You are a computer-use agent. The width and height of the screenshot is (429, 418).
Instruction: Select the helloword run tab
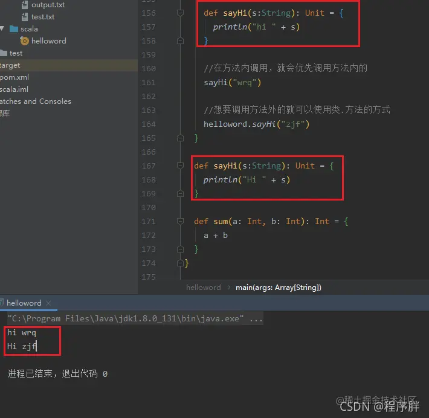click(x=24, y=303)
